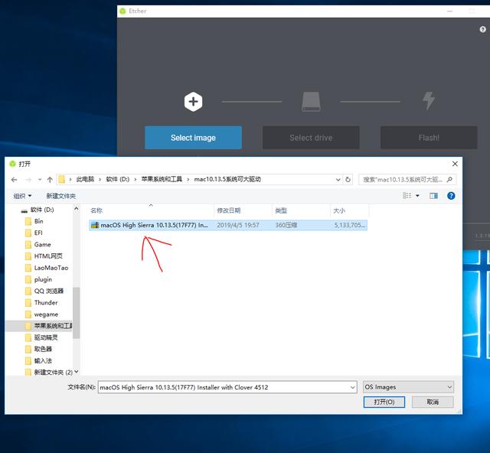Click the 2019/4/5 19:57 date cell

(x=238, y=225)
